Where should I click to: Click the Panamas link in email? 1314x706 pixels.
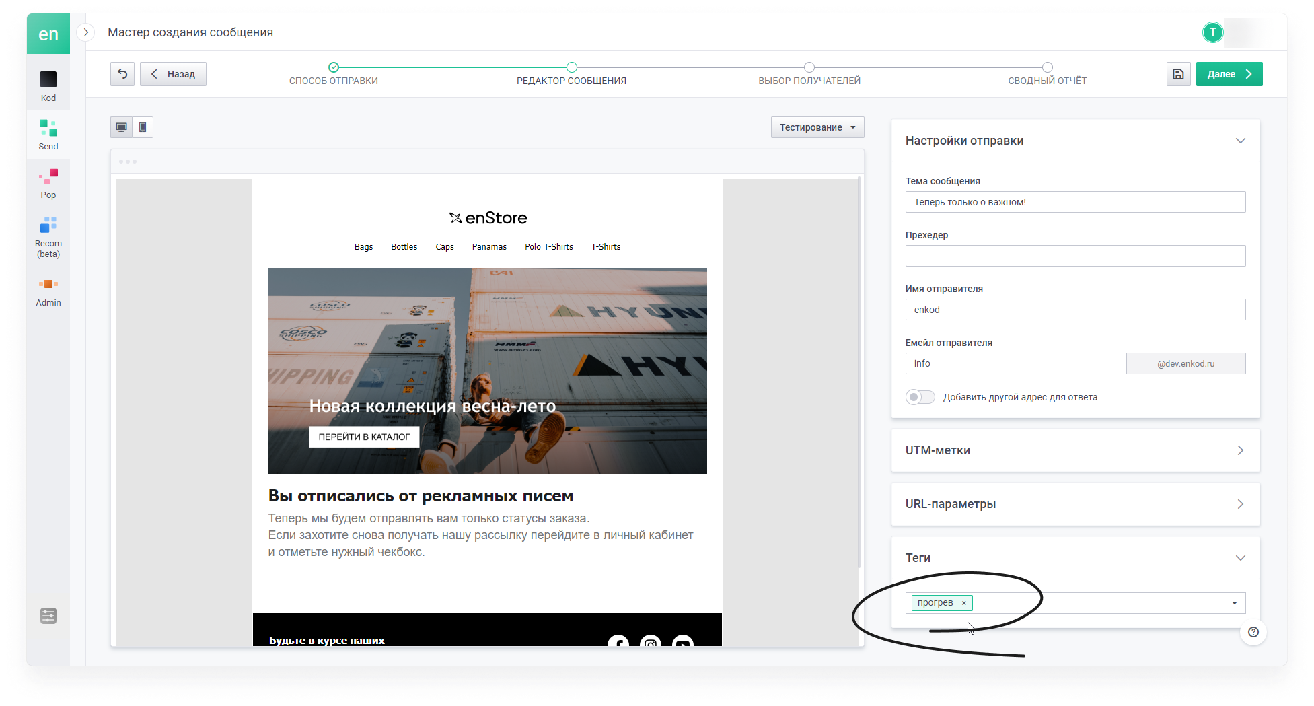489,247
